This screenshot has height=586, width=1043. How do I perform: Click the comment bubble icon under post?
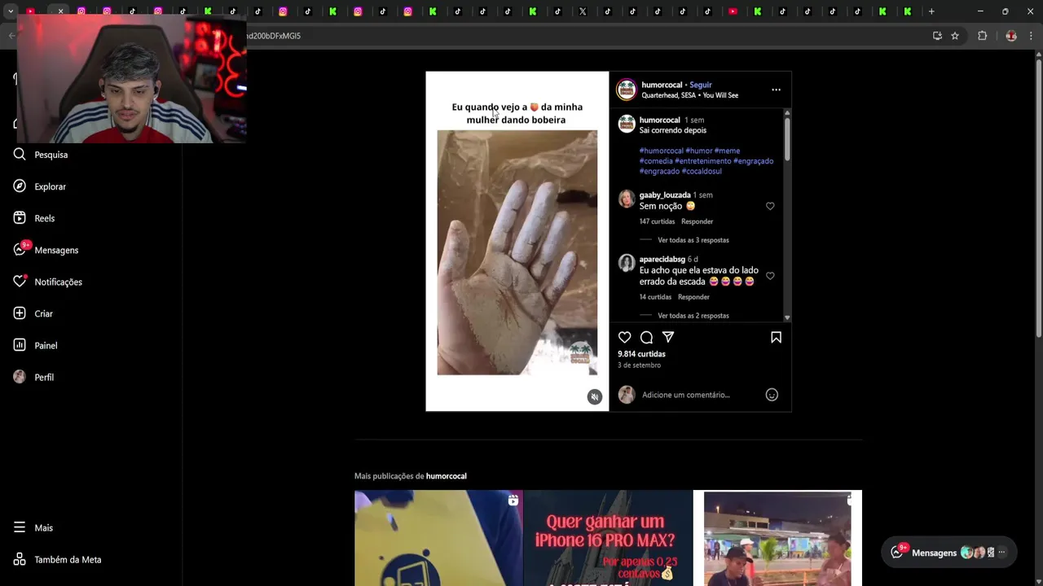click(646, 337)
